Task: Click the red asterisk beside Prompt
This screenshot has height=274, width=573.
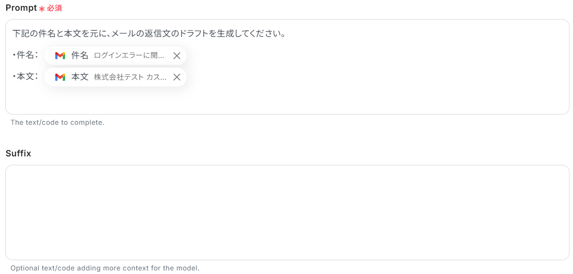Action: (x=42, y=9)
